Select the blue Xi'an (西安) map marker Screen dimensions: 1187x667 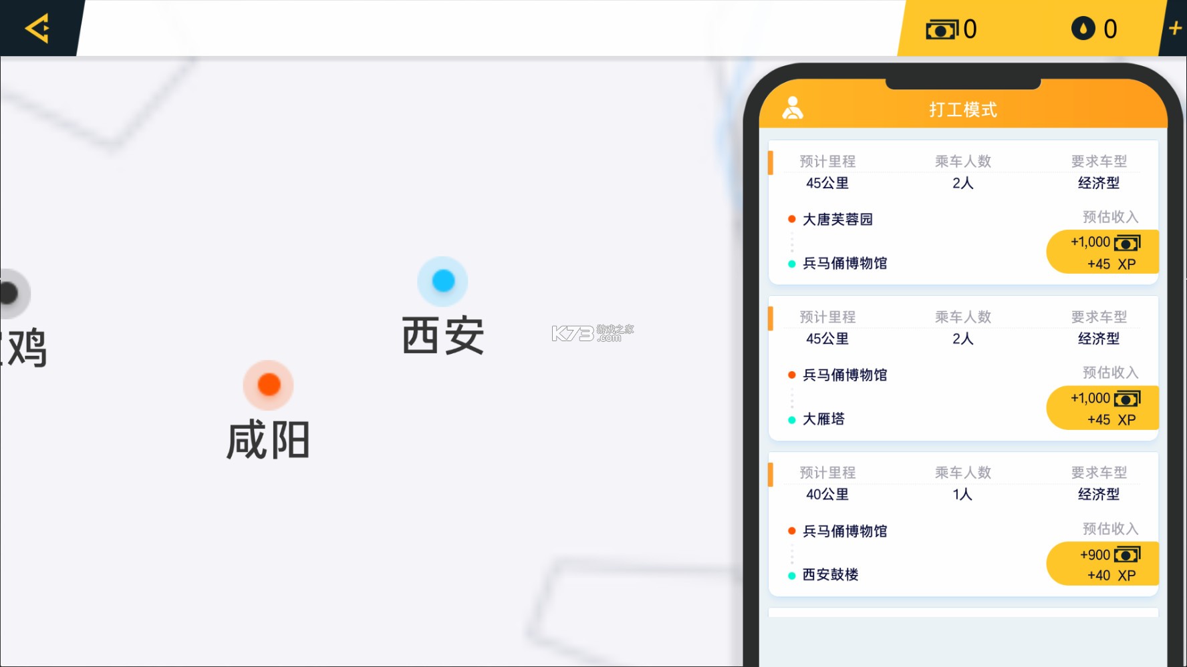[442, 281]
